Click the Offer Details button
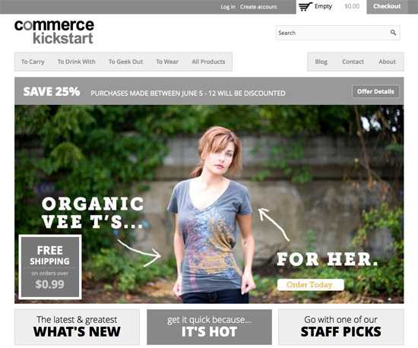418x348 pixels. pyautogui.click(x=375, y=92)
